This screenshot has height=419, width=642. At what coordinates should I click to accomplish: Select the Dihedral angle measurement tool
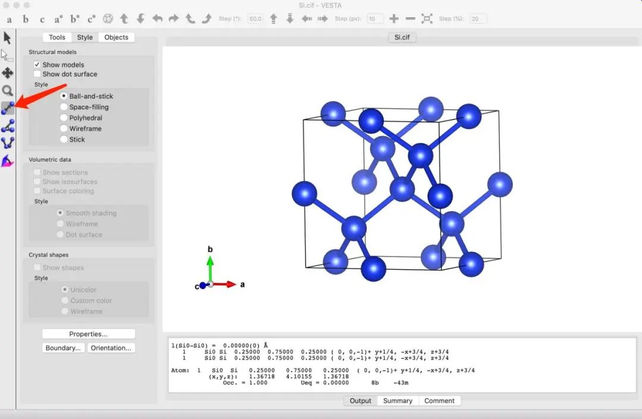(x=8, y=143)
